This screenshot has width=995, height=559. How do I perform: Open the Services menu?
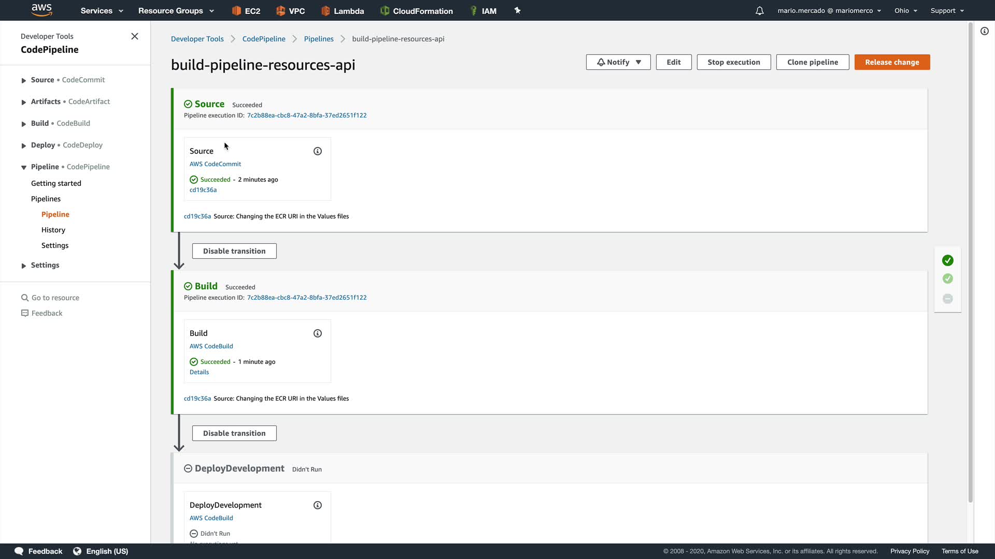[x=102, y=11]
